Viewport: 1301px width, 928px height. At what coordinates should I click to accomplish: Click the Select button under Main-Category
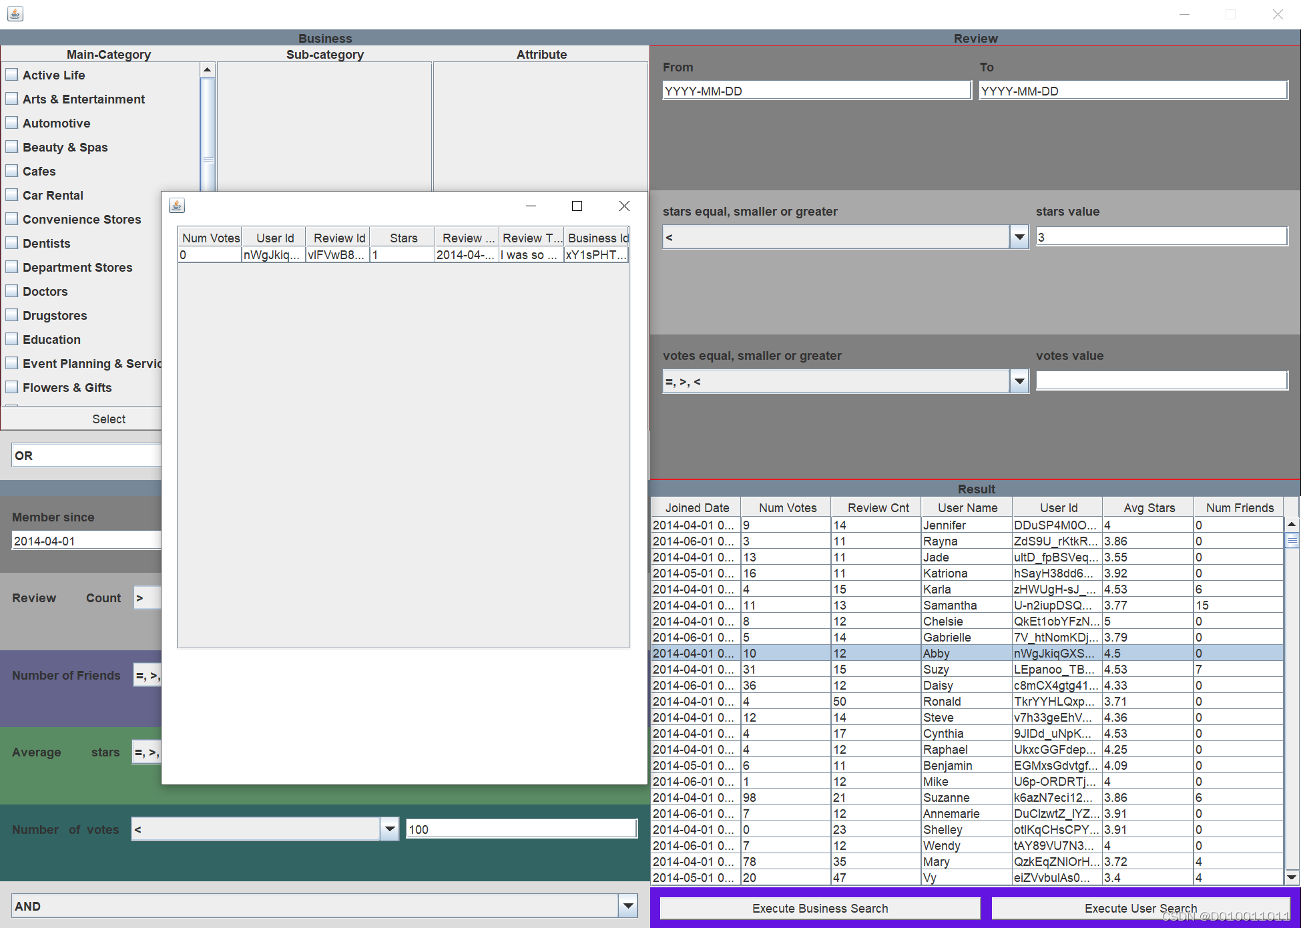(81, 419)
